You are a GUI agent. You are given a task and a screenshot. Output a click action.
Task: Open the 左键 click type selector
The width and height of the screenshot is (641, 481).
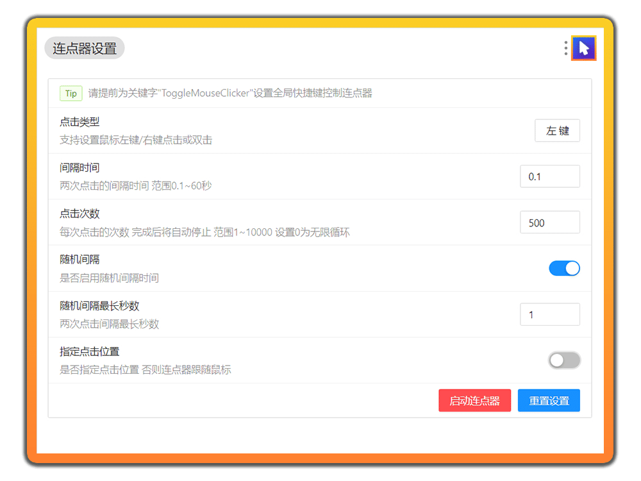557,130
